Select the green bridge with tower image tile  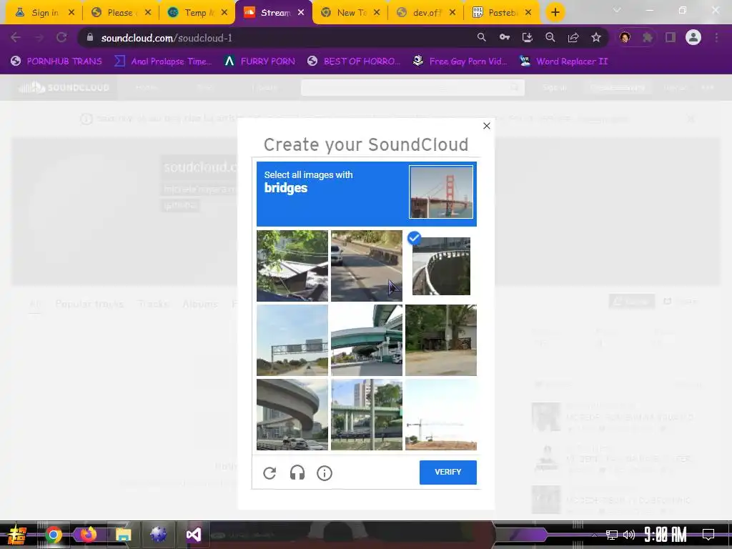(367, 415)
